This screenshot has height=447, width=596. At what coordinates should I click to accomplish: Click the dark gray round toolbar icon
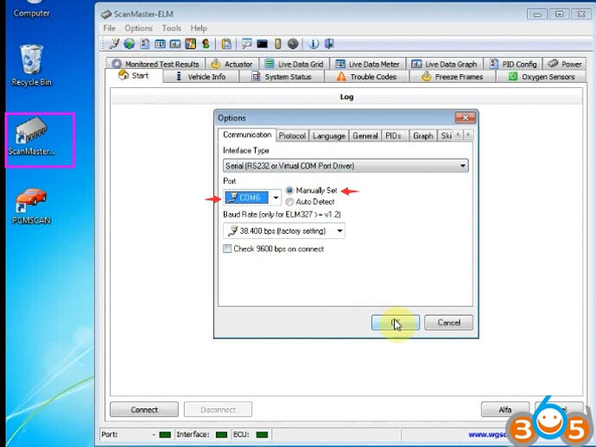tap(293, 44)
